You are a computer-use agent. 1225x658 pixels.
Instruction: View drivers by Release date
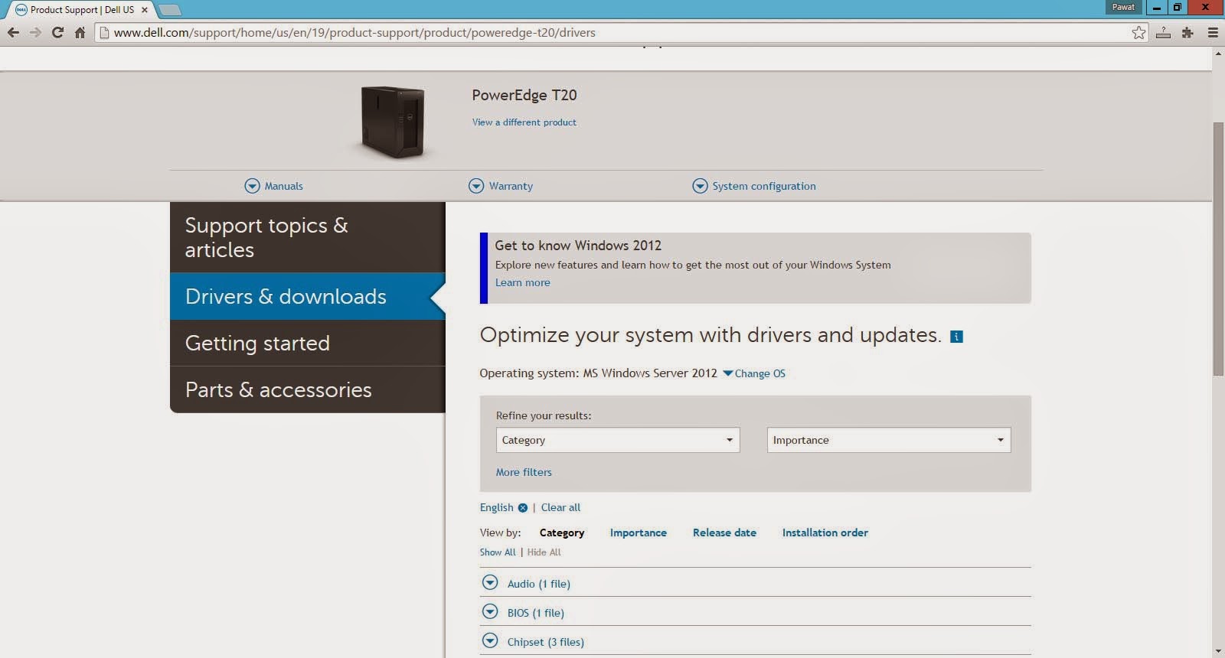tap(724, 533)
